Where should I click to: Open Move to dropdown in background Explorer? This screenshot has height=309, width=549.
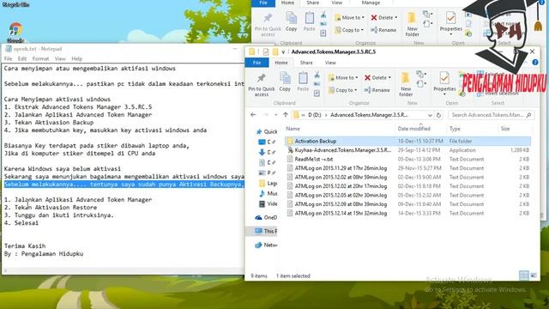coord(349,17)
